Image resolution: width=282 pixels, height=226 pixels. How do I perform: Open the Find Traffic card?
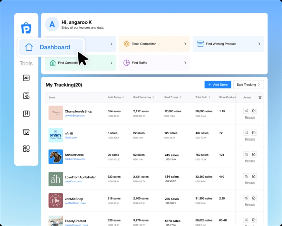[x=153, y=63]
